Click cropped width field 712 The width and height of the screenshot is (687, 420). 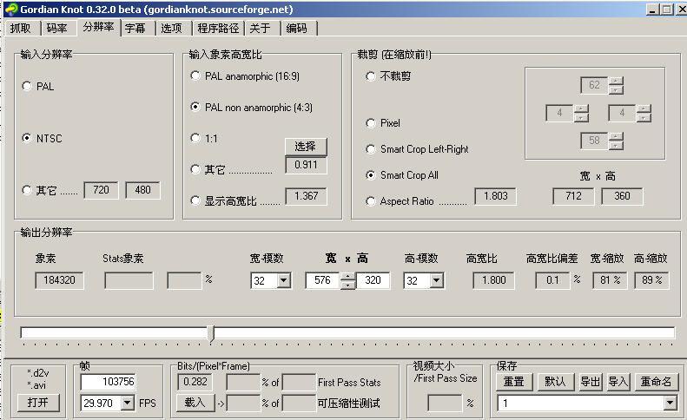pyautogui.click(x=573, y=196)
